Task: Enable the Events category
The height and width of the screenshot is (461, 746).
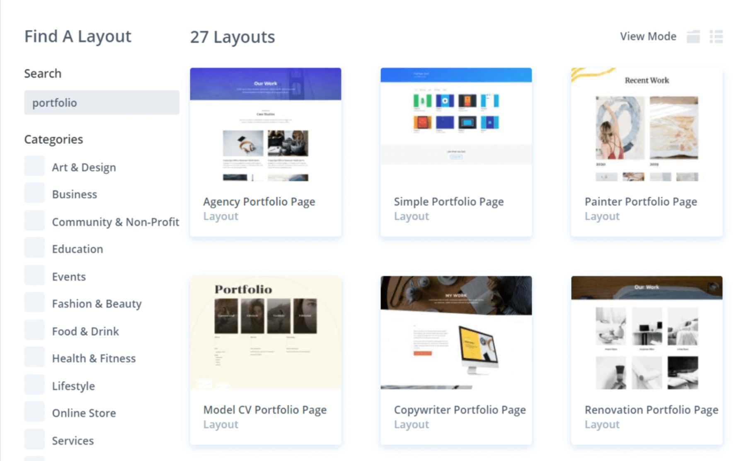Action: click(35, 275)
